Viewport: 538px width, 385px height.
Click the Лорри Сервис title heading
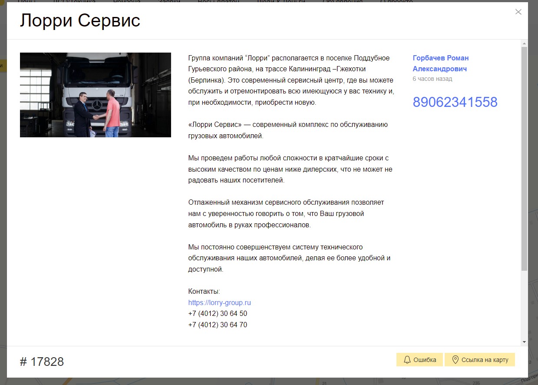click(80, 21)
